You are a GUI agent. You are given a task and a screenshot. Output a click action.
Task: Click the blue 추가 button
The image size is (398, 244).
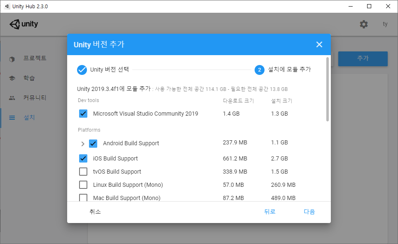tap(363, 58)
